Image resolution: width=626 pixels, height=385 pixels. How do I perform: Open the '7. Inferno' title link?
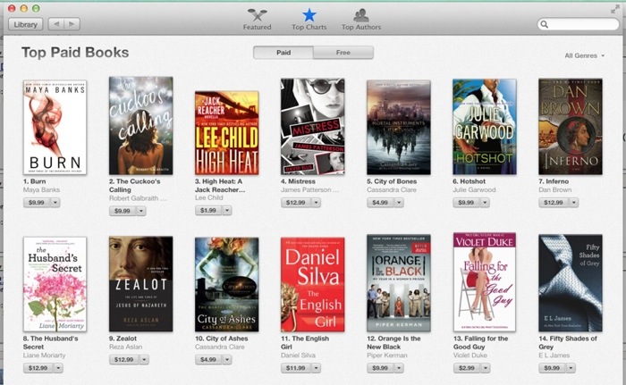[x=554, y=181]
